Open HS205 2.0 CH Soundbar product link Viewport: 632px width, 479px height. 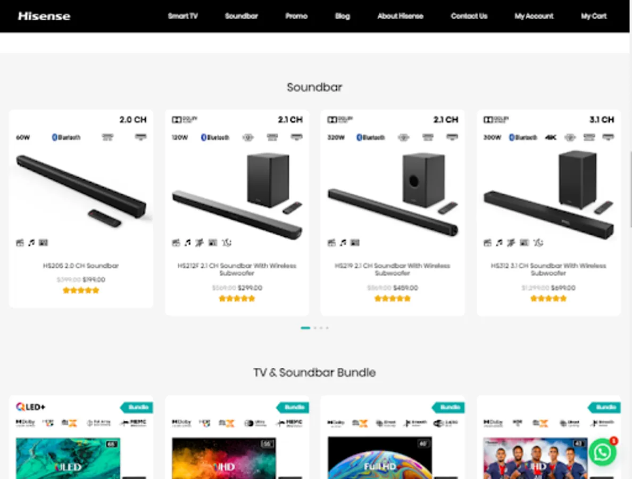pyautogui.click(x=81, y=266)
